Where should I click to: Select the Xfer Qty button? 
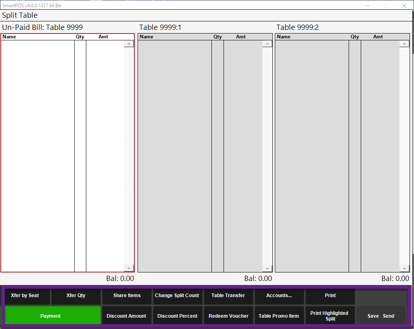click(x=76, y=295)
